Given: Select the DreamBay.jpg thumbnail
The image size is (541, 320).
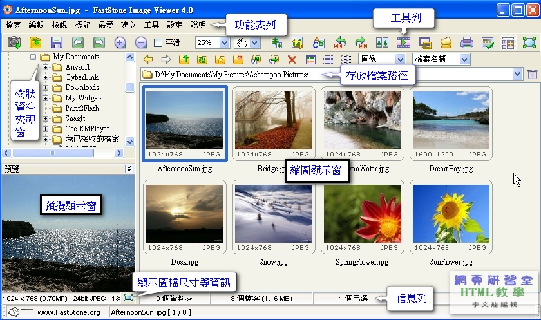Looking at the screenshot, I should click(x=451, y=124).
